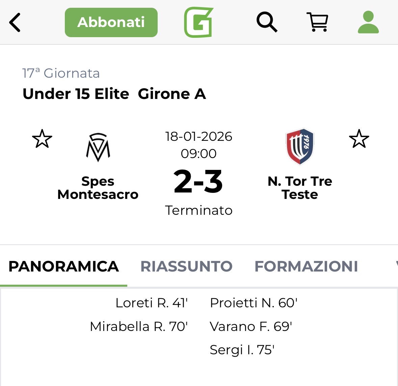Click the Spes Montesacro team crest
Viewport: 398px width, 386px height.
(x=98, y=147)
